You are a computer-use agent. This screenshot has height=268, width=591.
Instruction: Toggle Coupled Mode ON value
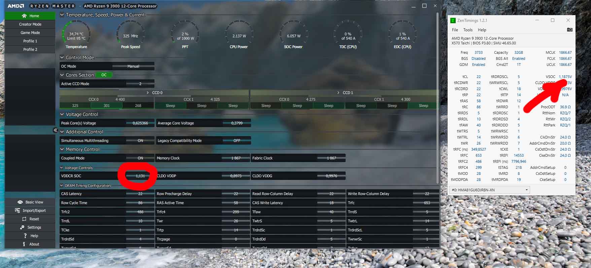[140, 158]
